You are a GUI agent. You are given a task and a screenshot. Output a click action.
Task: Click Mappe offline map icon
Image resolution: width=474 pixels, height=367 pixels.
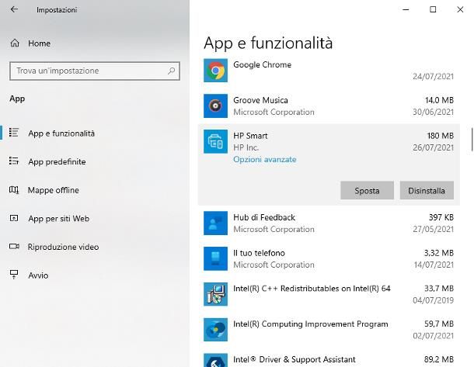pyautogui.click(x=14, y=190)
